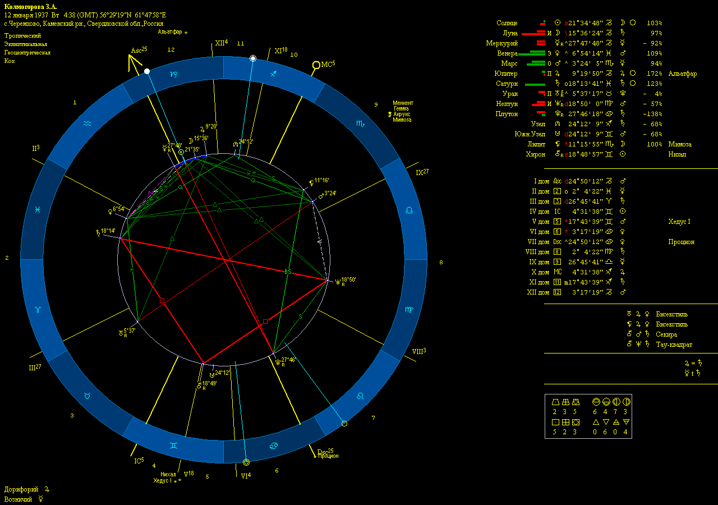Viewport: 718px width, 505px height.
Task: Click the right-half hemisphere circle icon above 3
Action: (626, 402)
